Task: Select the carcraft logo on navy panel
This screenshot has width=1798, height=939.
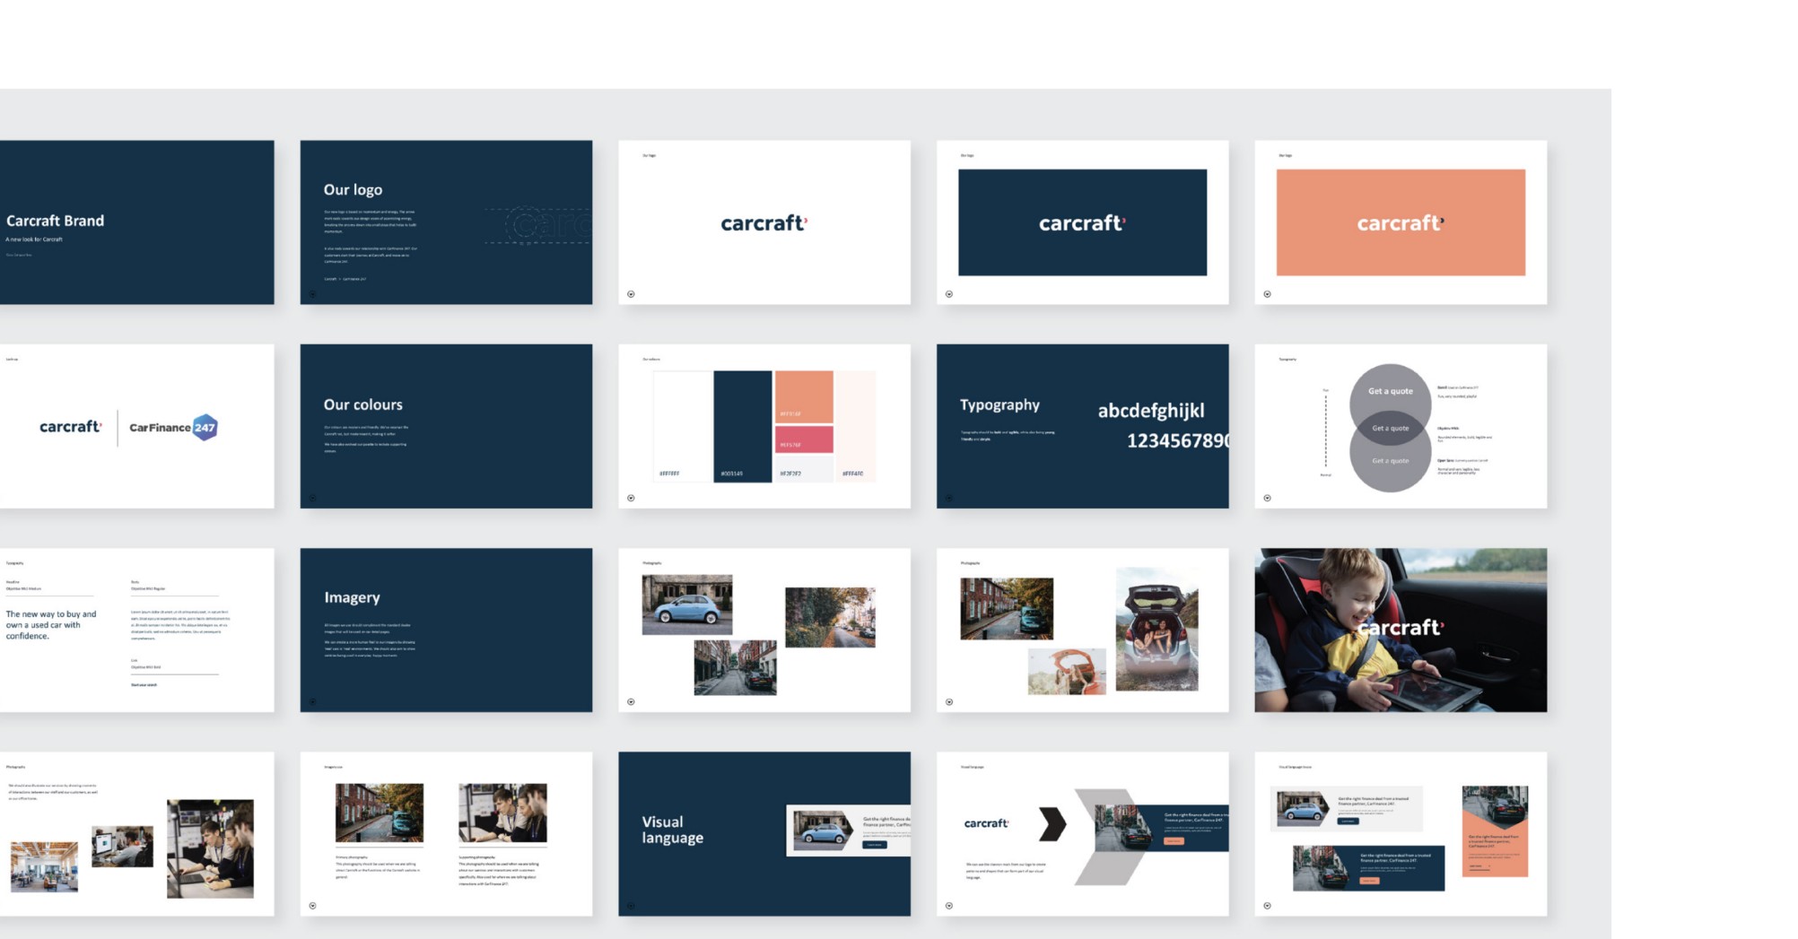Action: 1082,222
